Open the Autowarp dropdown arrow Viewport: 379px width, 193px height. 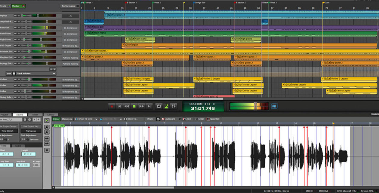point(180,119)
